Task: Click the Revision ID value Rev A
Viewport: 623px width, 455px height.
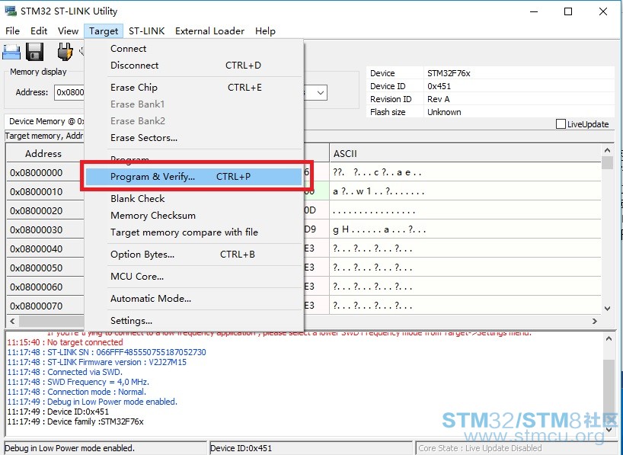Action: point(438,99)
